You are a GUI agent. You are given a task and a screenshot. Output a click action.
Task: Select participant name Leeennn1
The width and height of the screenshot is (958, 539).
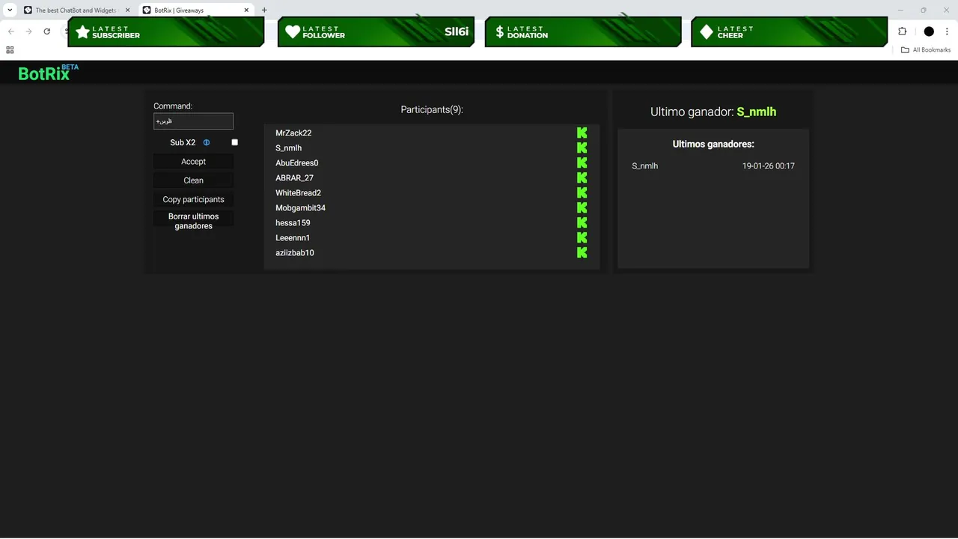293,237
